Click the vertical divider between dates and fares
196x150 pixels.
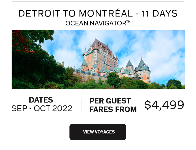pos(81,105)
